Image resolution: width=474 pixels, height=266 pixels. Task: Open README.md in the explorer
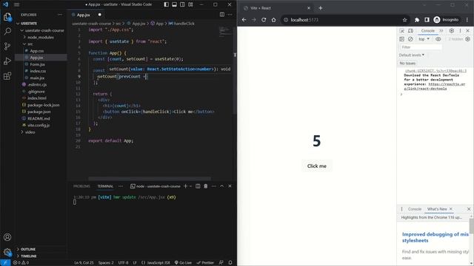39,118
